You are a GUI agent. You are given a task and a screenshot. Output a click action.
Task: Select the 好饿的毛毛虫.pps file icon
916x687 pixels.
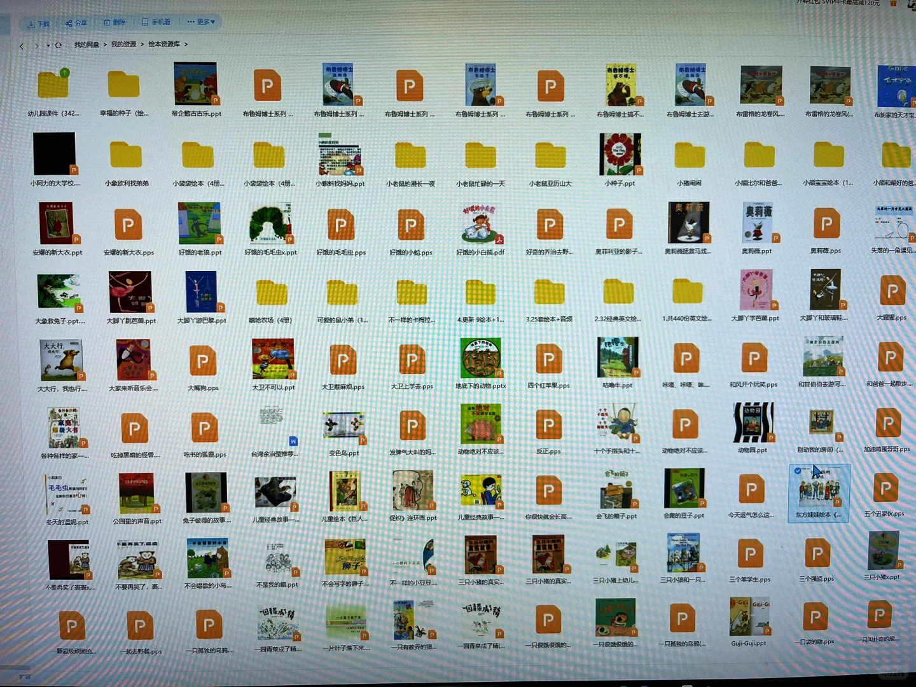click(x=341, y=225)
